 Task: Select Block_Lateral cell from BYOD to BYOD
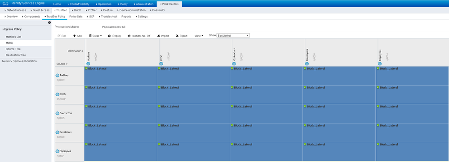[193, 95]
